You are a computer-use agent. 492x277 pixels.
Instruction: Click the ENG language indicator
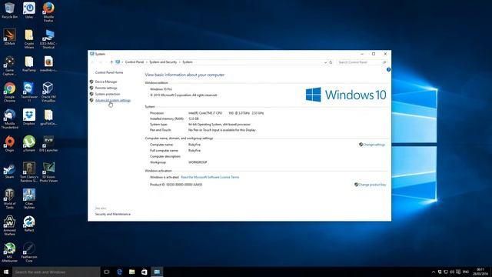point(466,272)
